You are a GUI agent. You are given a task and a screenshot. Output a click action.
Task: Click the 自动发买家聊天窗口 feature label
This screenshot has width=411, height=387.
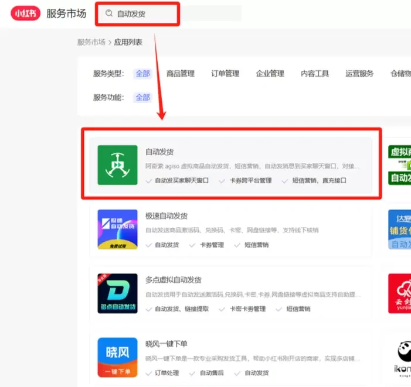click(182, 180)
